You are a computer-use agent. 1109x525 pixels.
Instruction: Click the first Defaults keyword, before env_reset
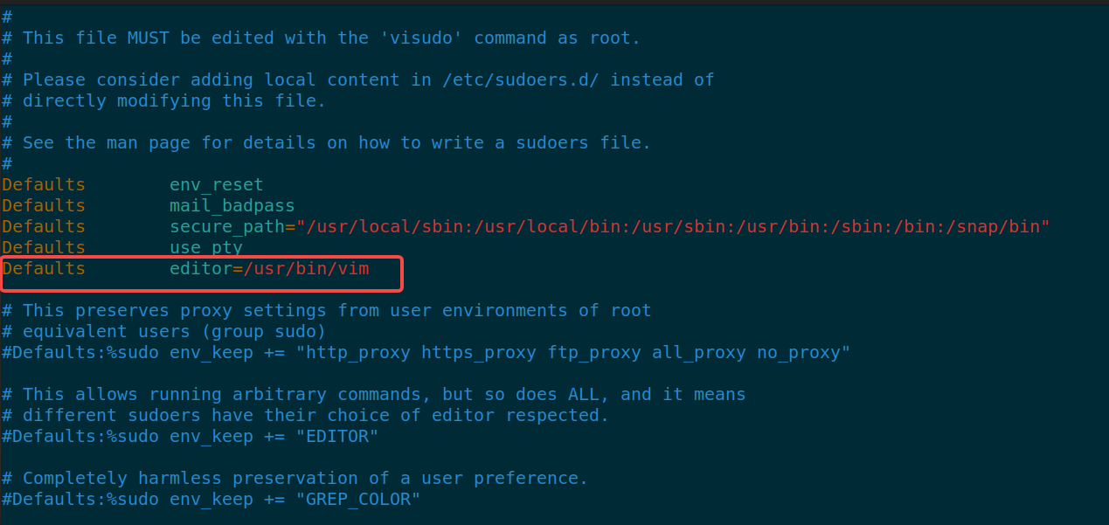tap(44, 185)
